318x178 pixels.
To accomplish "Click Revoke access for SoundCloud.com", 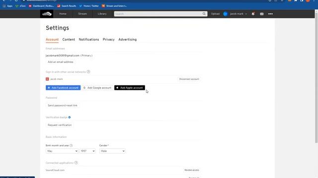I will point(192,170).
